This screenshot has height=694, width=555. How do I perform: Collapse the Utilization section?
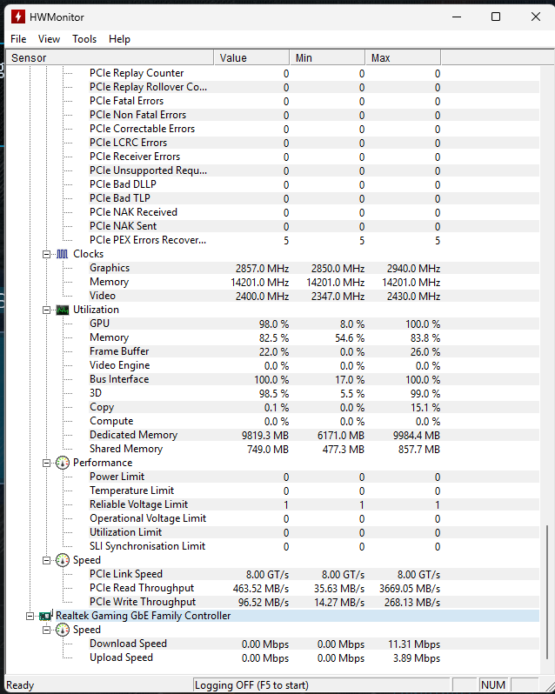46,310
